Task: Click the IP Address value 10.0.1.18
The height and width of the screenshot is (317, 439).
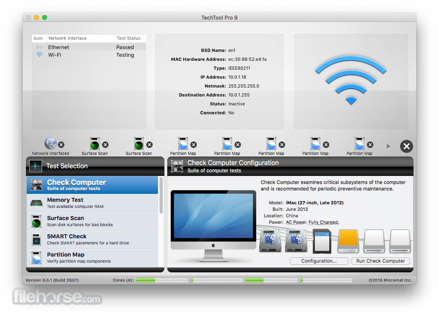Action: [x=237, y=77]
